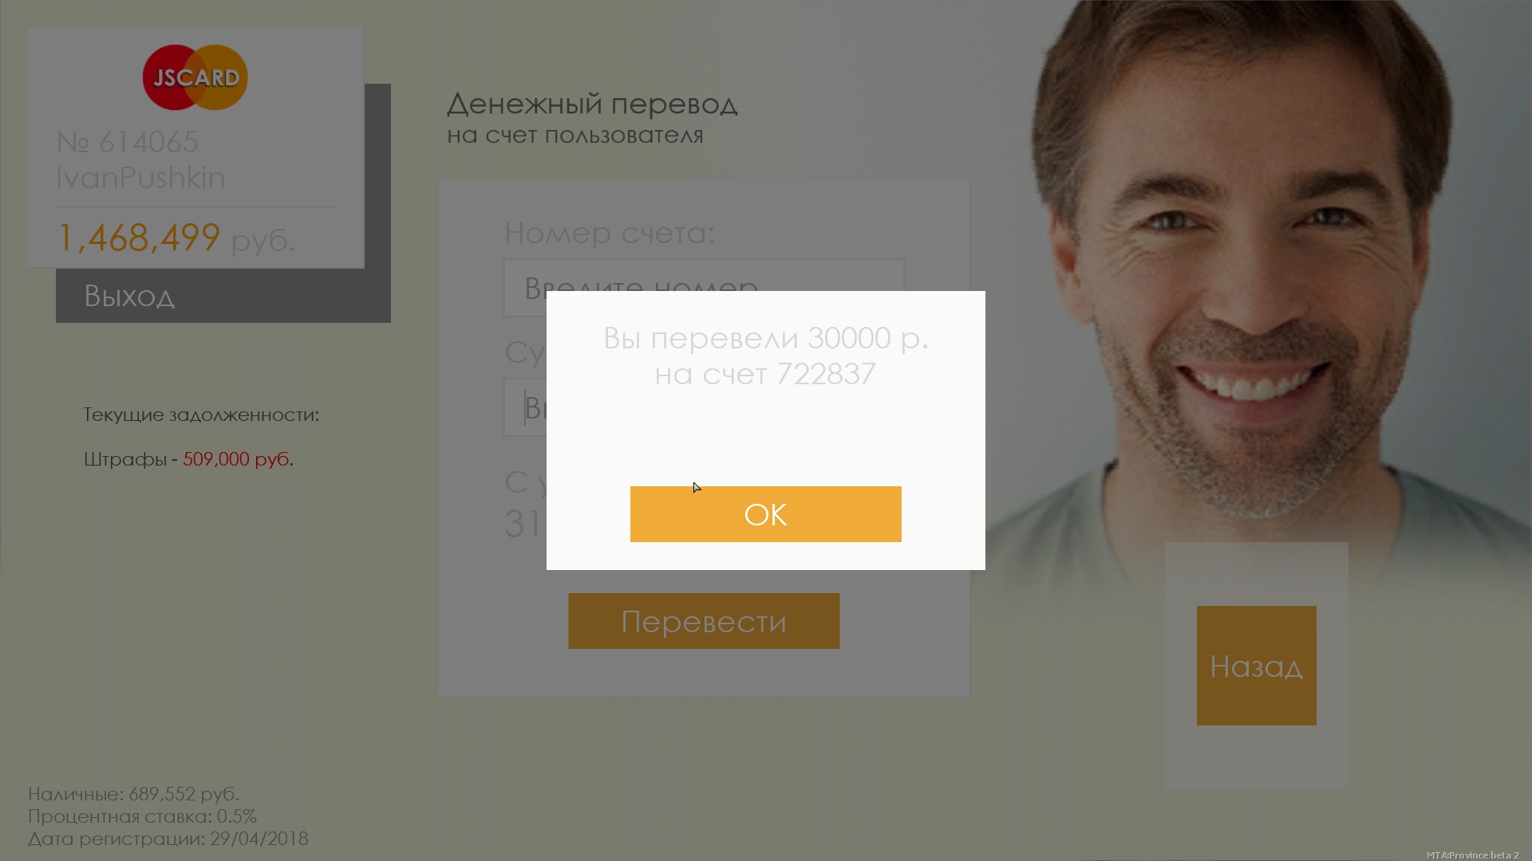This screenshot has width=1532, height=861.
Task: Click the Текущие задолженности heading
Action: coord(201,415)
